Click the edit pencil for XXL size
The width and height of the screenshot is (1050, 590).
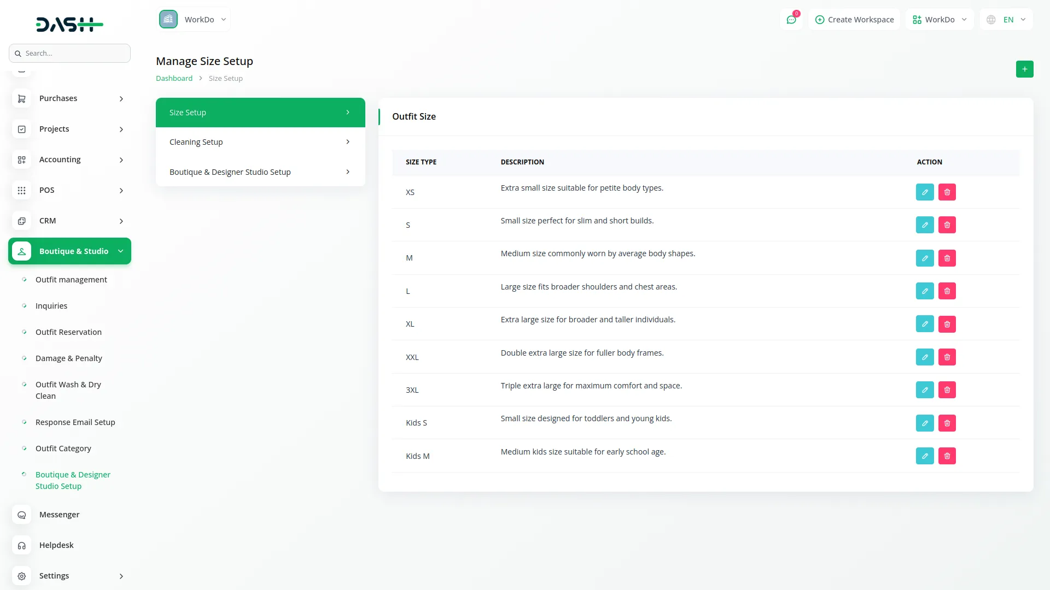coord(925,357)
